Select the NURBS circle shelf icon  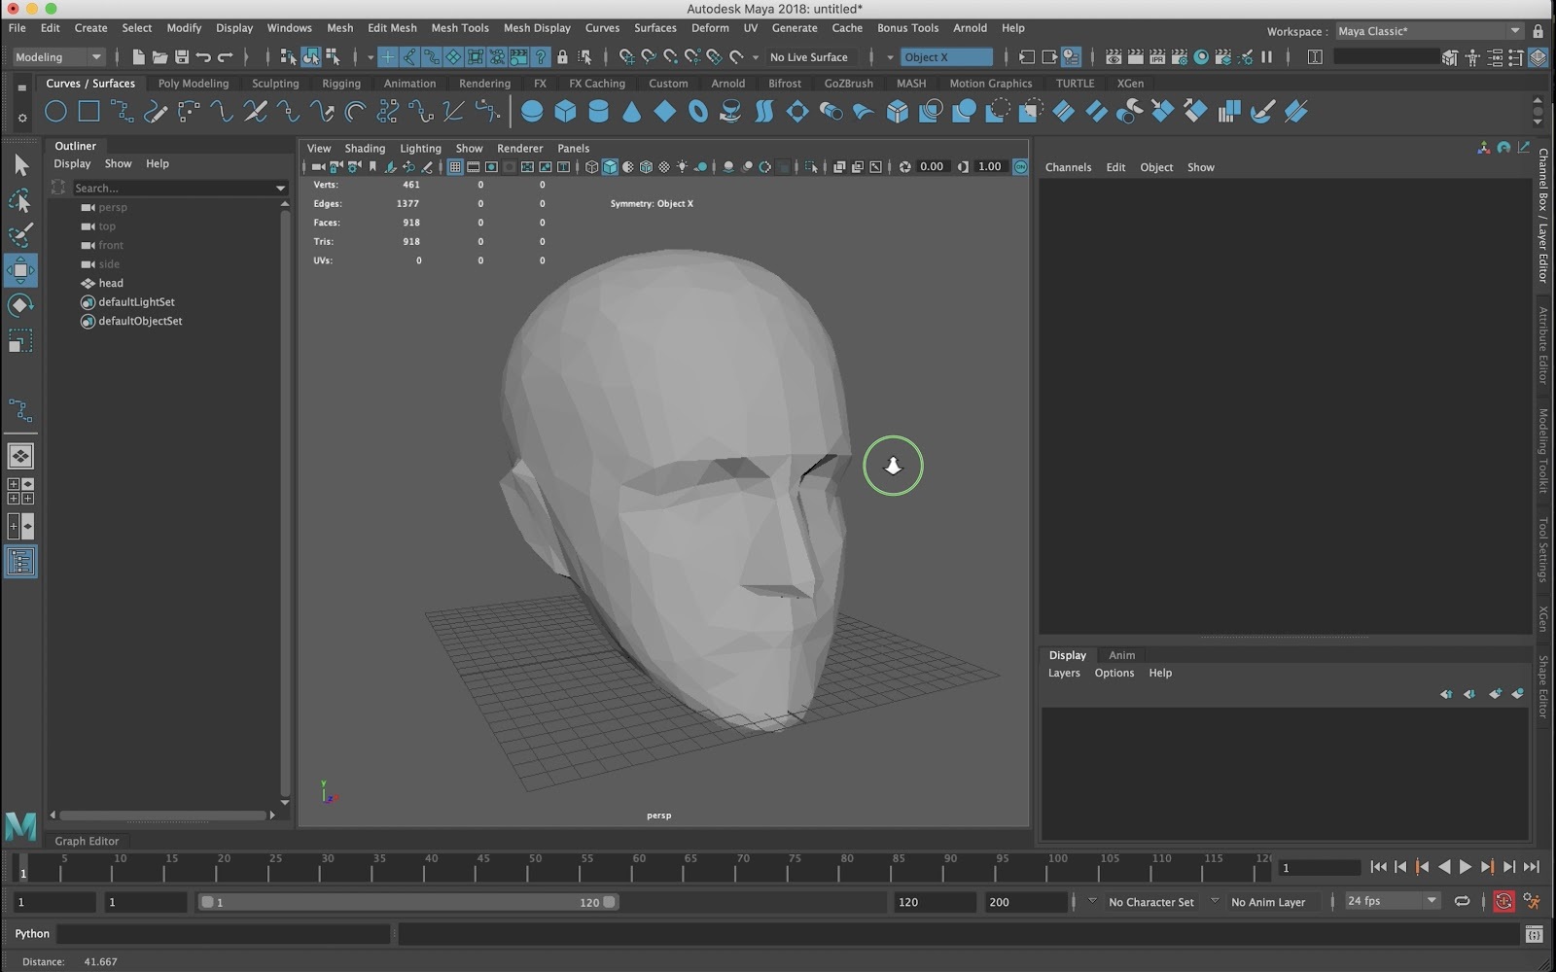[55, 112]
